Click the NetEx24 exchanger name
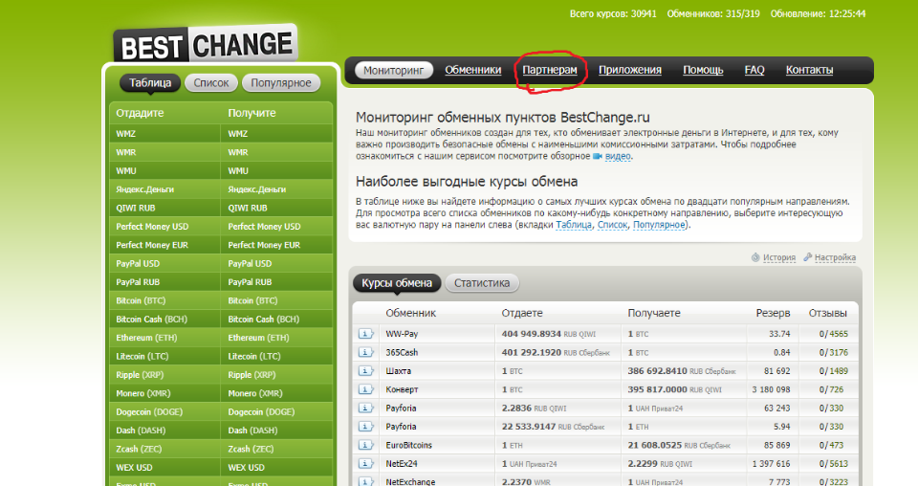The height and width of the screenshot is (486, 918). click(x=402, y=464)
